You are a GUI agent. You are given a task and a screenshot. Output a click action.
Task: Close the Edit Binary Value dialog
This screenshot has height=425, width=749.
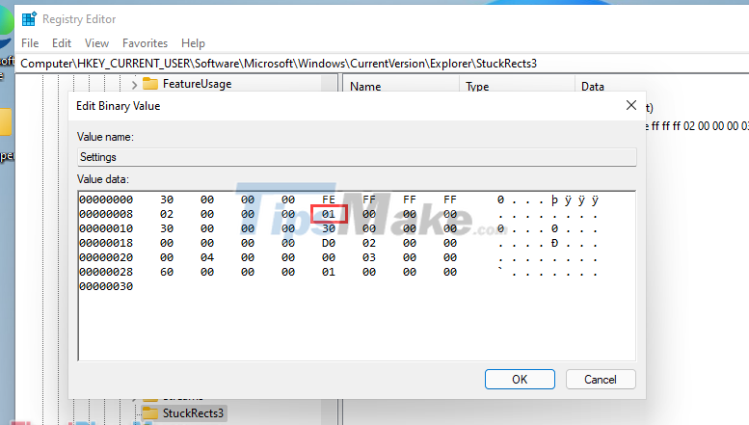(x=631, y=105)
